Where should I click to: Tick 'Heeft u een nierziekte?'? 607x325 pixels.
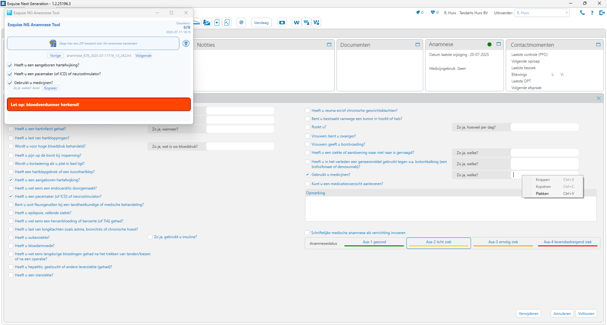11,275
